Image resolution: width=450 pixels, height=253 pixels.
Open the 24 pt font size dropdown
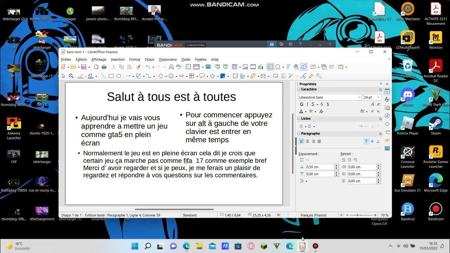click(379, 97)
